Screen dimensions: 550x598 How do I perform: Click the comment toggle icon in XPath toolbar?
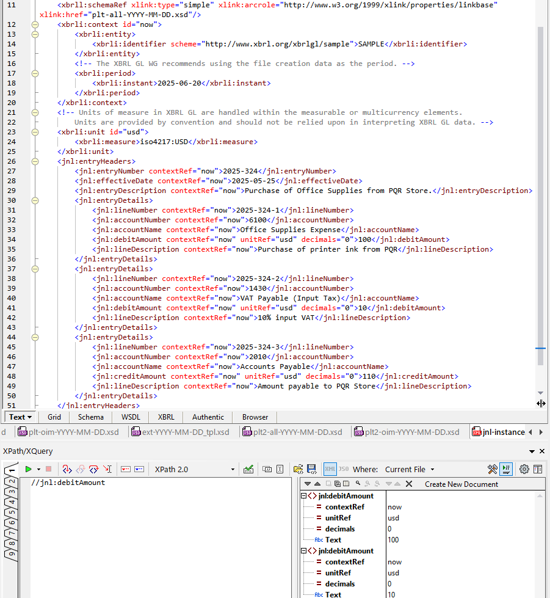click(x=267, y=469)
